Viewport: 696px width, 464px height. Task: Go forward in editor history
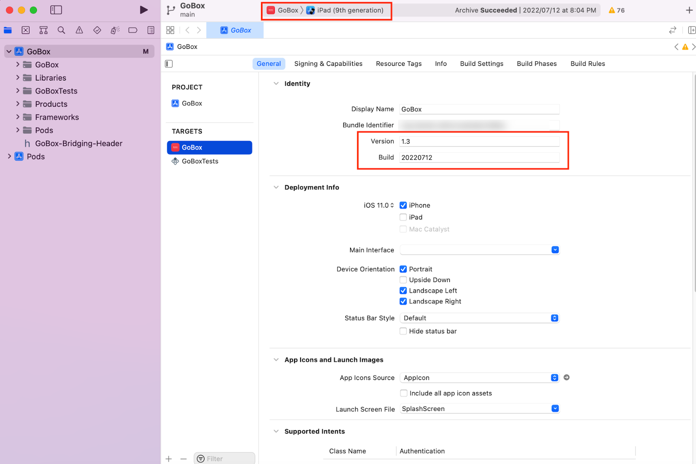pyautogui.click(x=199, y=30)
